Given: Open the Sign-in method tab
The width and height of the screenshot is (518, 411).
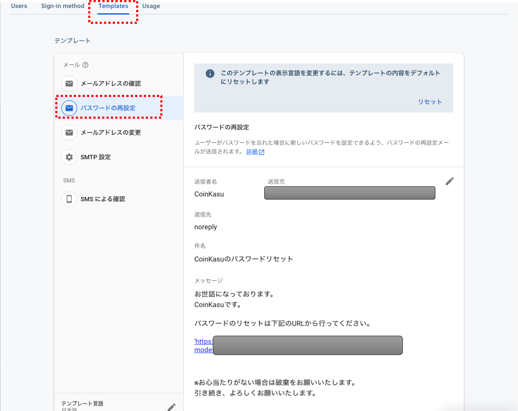Looking at the screenshot, I should coord(63,6).
